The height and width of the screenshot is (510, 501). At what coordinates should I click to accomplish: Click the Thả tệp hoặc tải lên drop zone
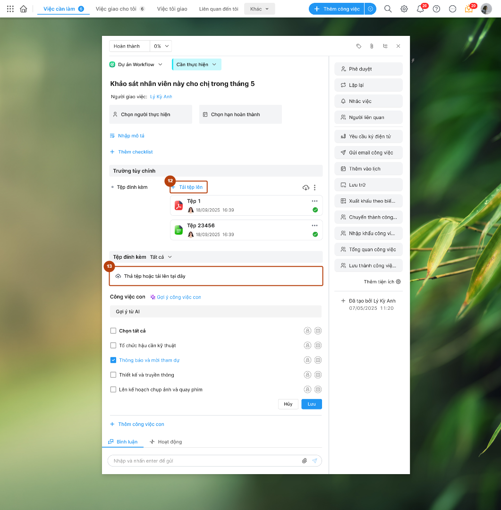[216, 276]
